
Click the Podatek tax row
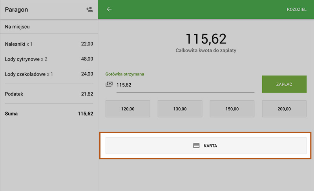click(49, 94)
